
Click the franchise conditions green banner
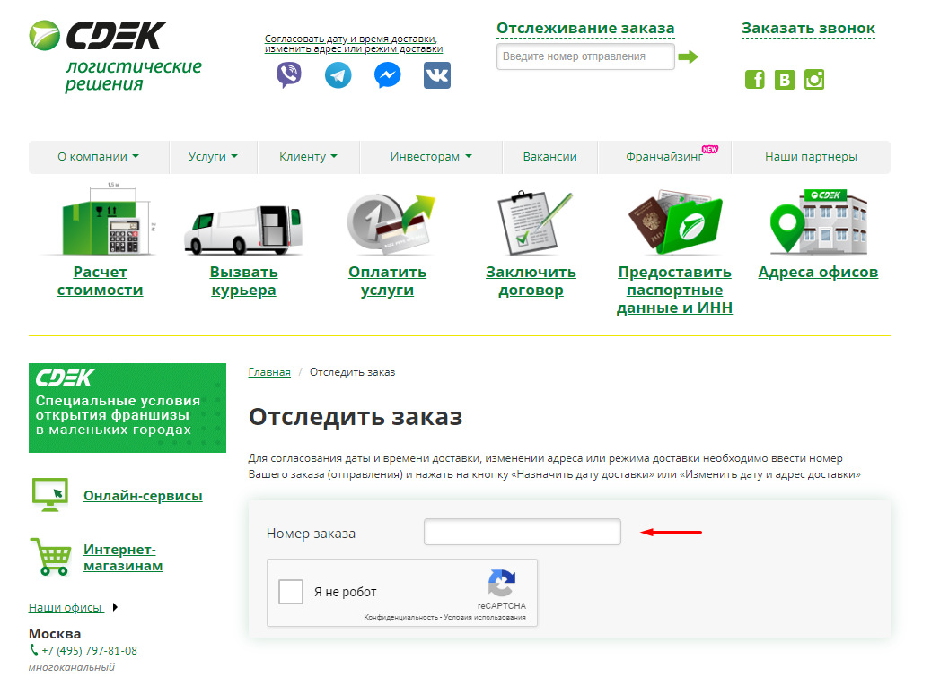127,408
